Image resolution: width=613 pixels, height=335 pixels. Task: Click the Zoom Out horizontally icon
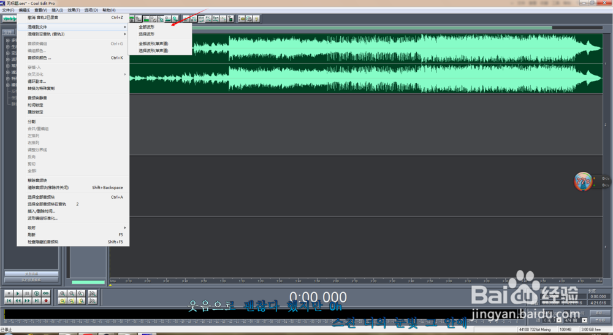coord(72,293)
